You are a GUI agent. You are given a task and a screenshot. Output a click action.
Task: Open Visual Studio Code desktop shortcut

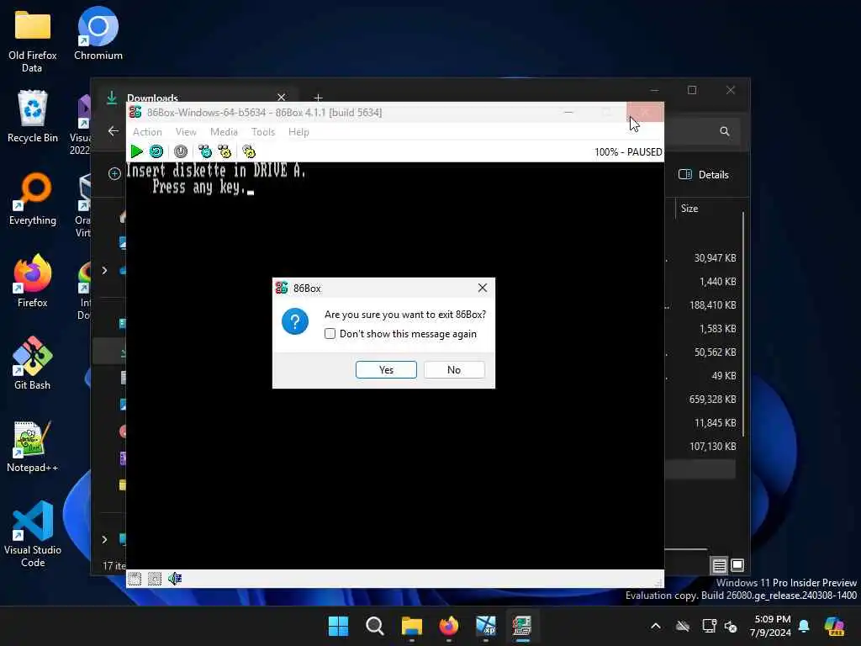[33, 534]
